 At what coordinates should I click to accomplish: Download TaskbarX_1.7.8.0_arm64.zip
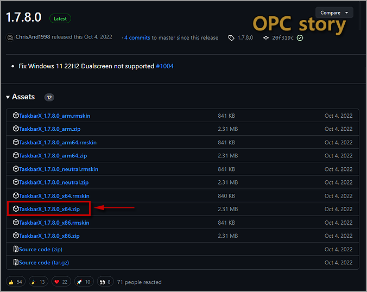click(53, 156)
